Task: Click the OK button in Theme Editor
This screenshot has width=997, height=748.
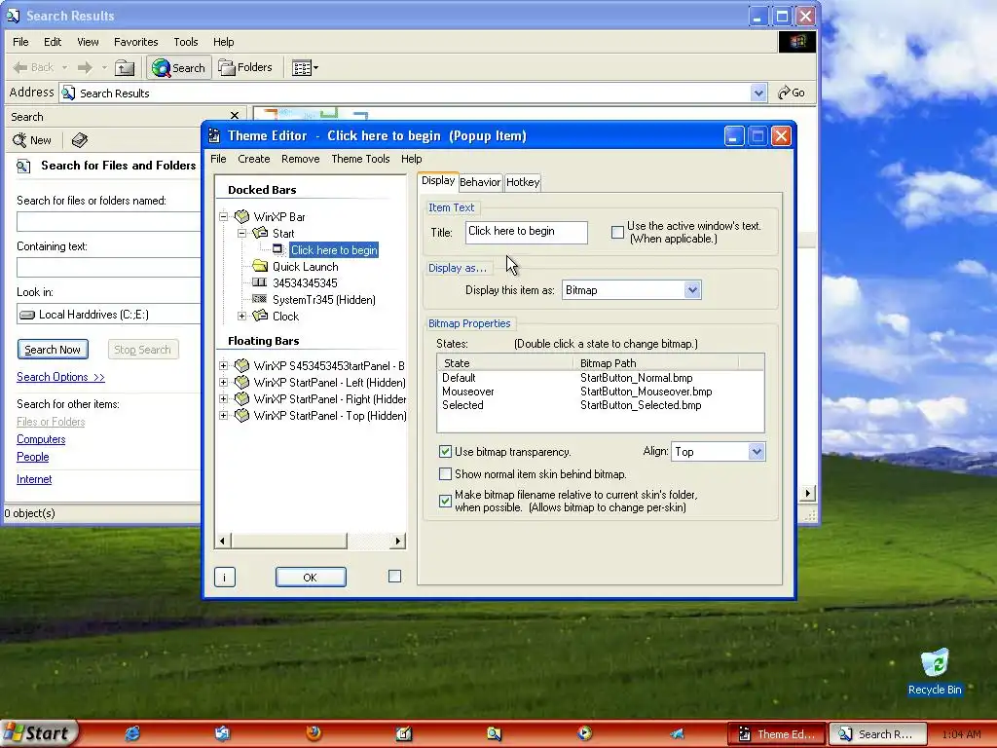Action: [311, 578]
